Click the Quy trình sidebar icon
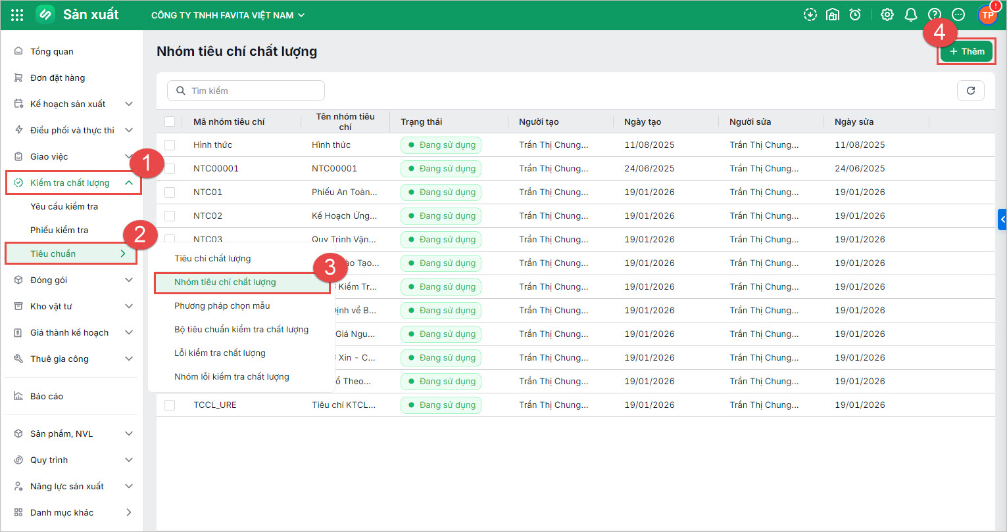This screenshot has height=532, width=1007. point(18,460)
